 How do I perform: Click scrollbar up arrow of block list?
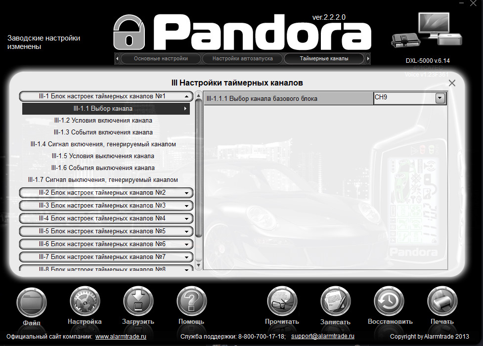[x=199, y=94]
